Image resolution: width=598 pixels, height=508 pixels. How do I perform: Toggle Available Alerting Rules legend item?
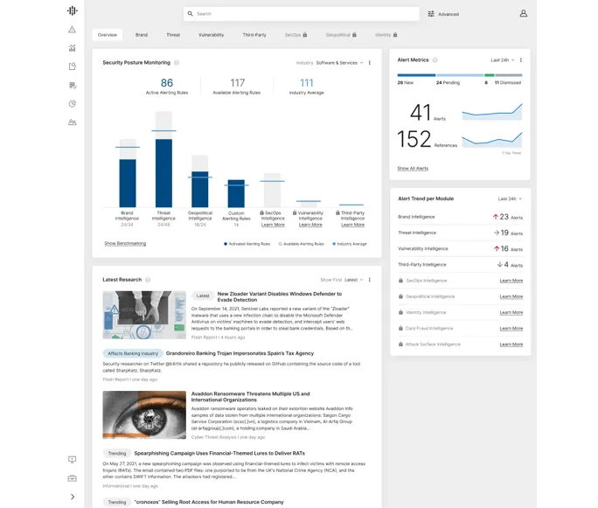click(x=302, y=244)
